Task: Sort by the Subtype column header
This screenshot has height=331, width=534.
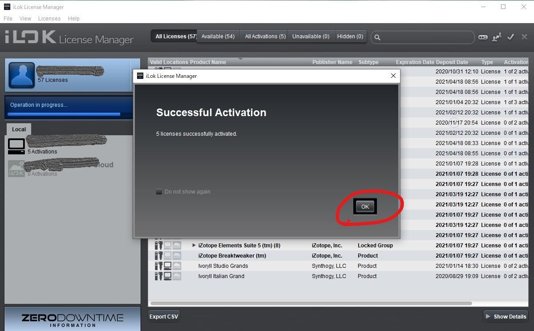Action: pyautogui.click(x=368, y=62)
